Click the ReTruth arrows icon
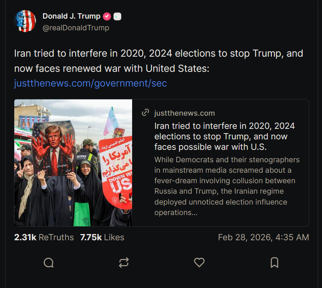This screenshot has width=322, height=288. point(124,263)
